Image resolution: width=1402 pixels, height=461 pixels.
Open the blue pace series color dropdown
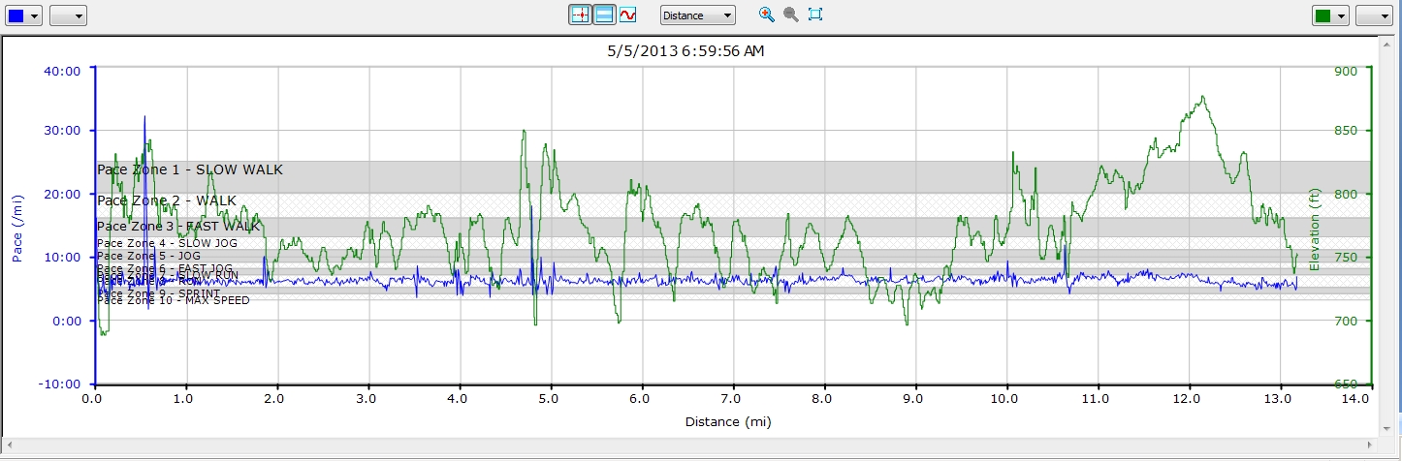click(24, 15)
